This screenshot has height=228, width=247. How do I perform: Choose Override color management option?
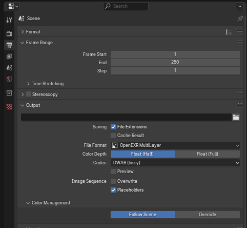pos(208,215)
